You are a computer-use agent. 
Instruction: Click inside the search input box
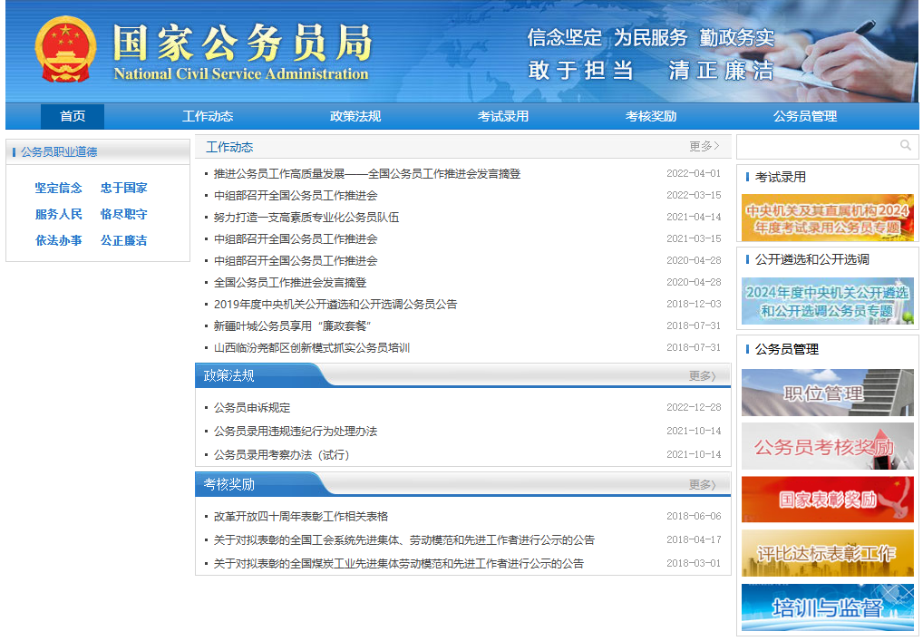tap(816, 146)
